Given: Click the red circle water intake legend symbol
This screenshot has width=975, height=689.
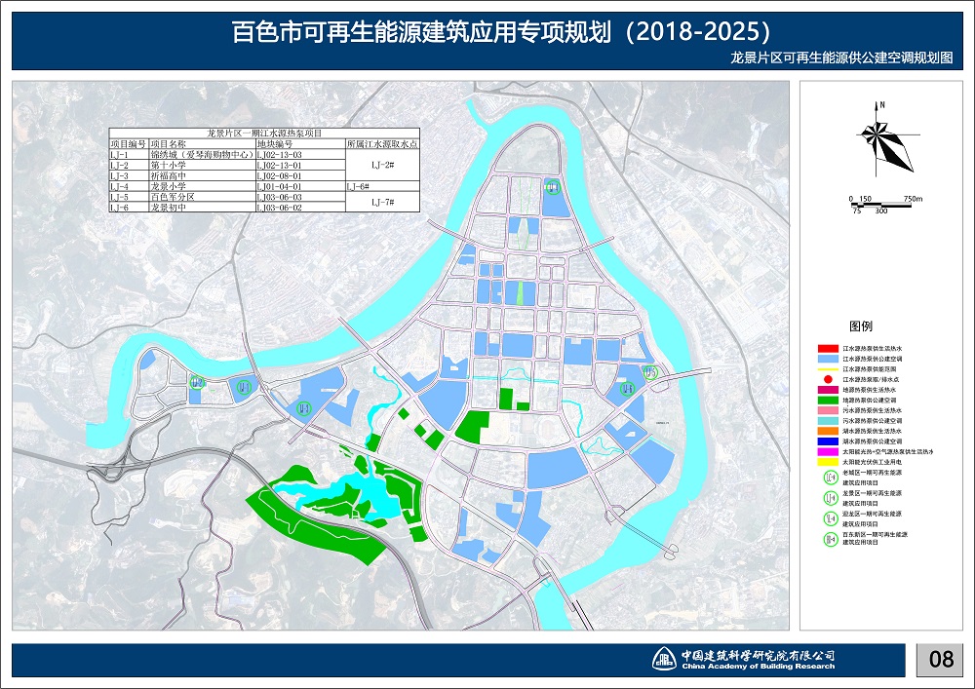Looking at the screenshot, I should 827,379.
